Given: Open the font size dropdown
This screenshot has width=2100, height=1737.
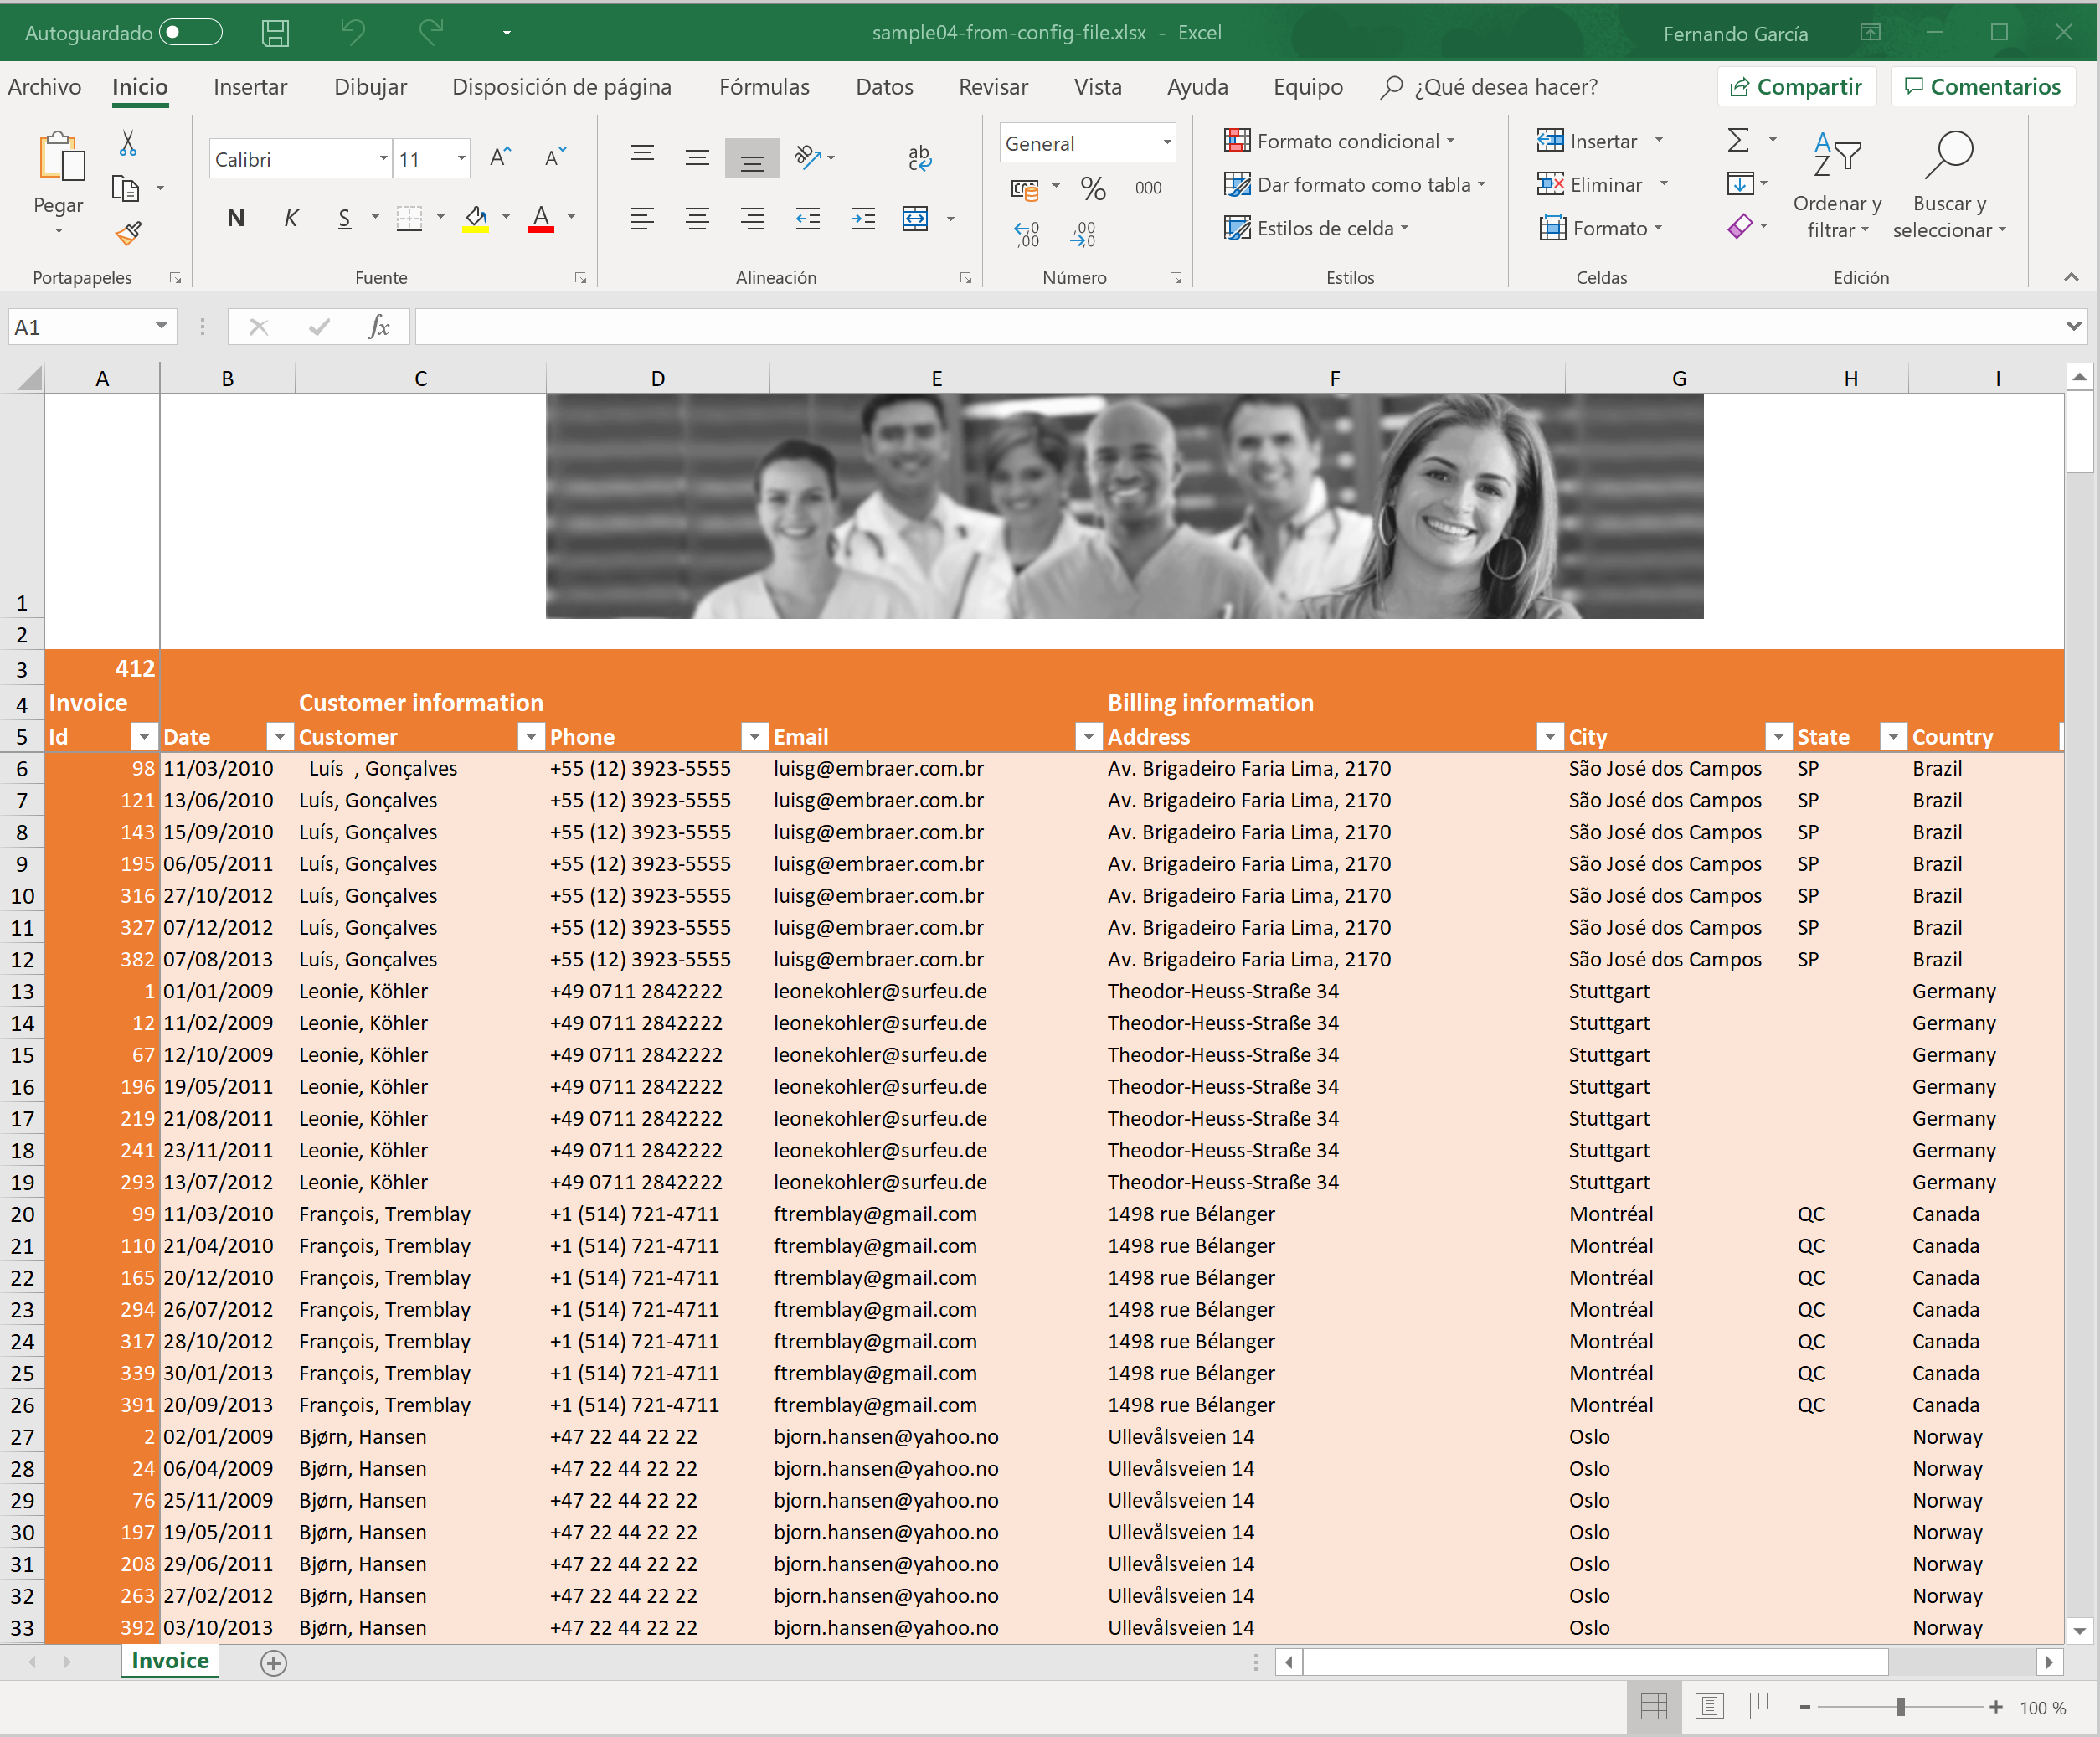Looking at the screenshot, I should pos(461,159).
